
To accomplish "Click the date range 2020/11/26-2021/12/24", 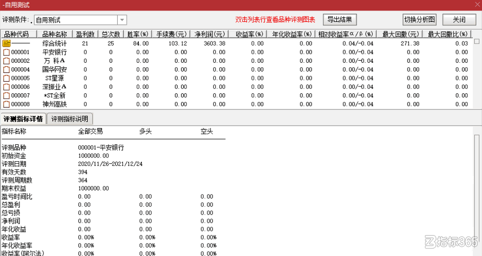I will pyautogui.click(x=110, y=164).
